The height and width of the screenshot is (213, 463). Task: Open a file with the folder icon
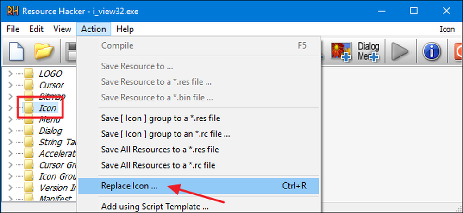point(44,51)
